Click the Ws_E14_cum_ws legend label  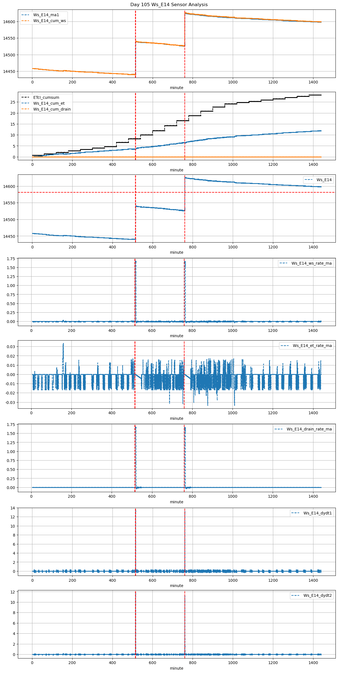click(49, 21)
